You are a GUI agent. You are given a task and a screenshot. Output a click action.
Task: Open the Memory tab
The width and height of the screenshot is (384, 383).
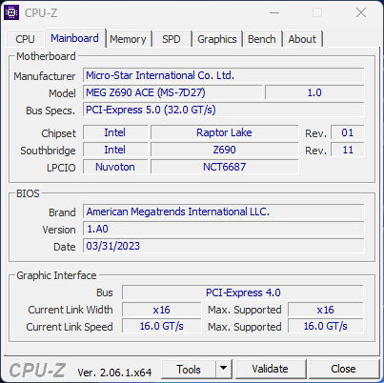pyautogui.click(x=128, y=39)
